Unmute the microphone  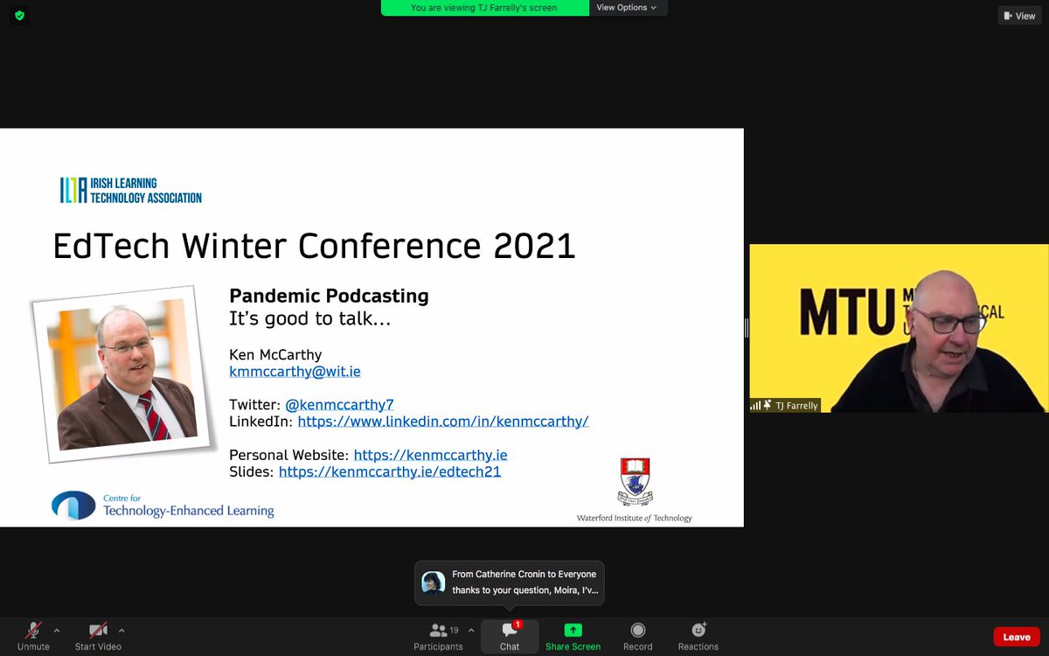pos(33,636)
